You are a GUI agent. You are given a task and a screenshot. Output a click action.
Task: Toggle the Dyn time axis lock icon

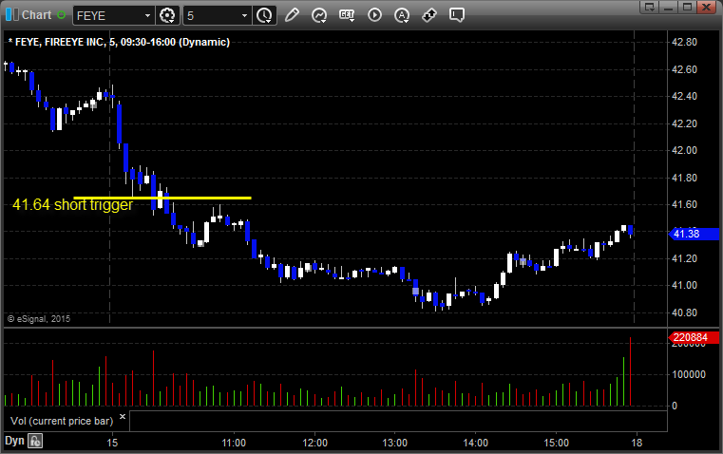point(35,441)
